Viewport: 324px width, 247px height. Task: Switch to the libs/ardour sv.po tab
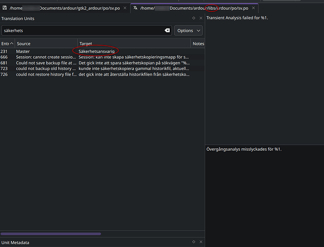click(194, 8)
